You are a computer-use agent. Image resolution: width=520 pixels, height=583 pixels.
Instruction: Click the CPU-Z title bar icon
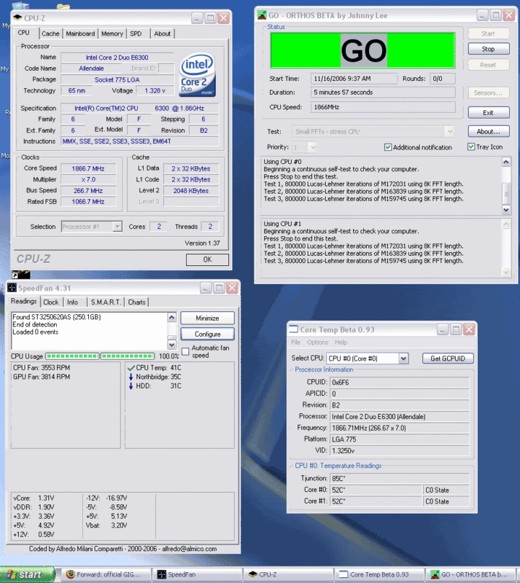pyautogui.click(x=18, y=17)
